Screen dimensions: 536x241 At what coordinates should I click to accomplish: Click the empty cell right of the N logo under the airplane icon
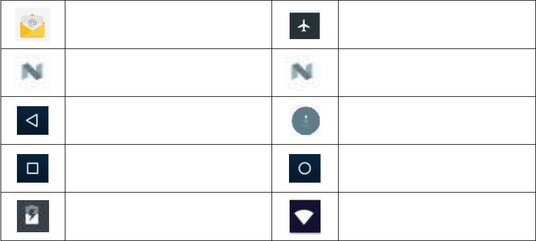(434, 73)
